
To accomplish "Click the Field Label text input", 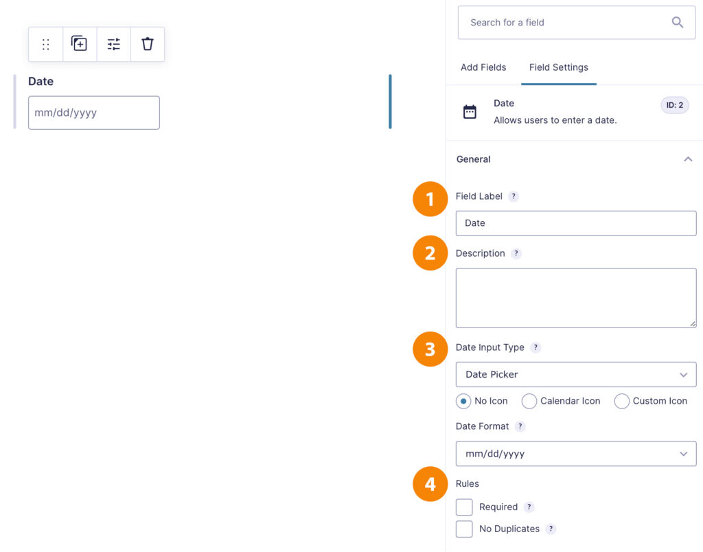I will tap(576, 223).
